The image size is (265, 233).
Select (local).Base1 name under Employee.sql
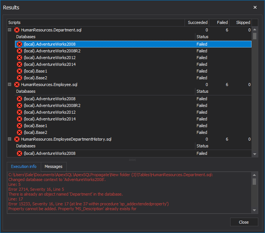36,126
